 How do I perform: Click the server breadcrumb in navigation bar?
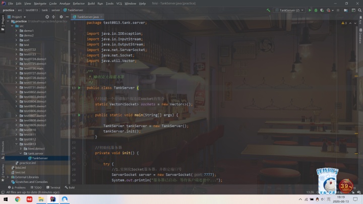55,10
